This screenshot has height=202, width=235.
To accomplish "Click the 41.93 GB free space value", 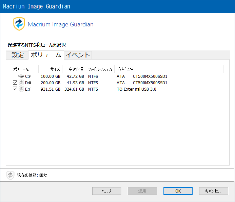I will pos(75,83).
